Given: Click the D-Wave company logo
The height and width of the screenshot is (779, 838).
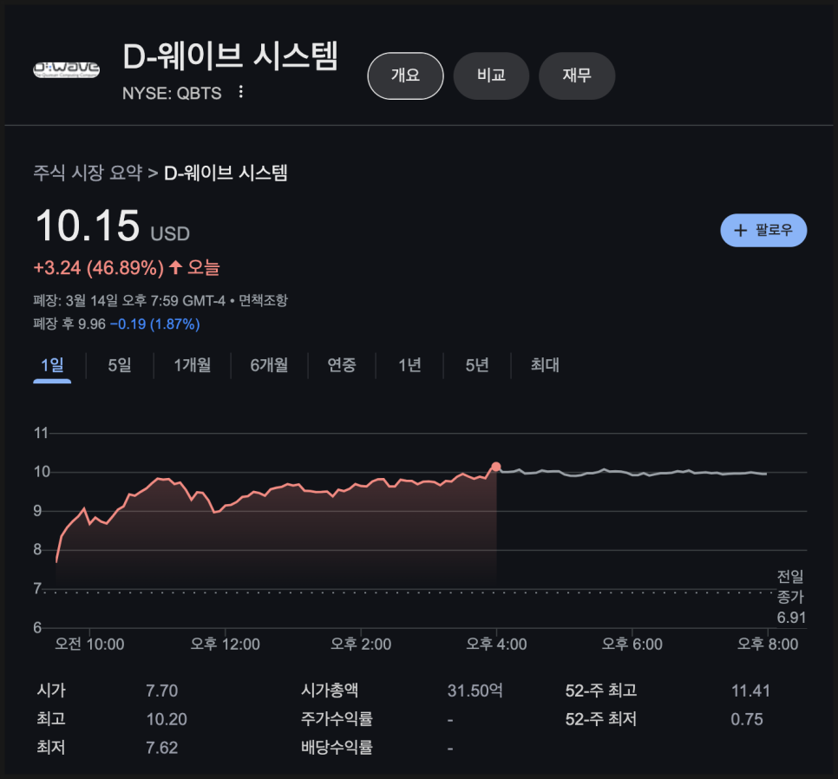Looking at the screenshot, I should (x=66, y=69).
